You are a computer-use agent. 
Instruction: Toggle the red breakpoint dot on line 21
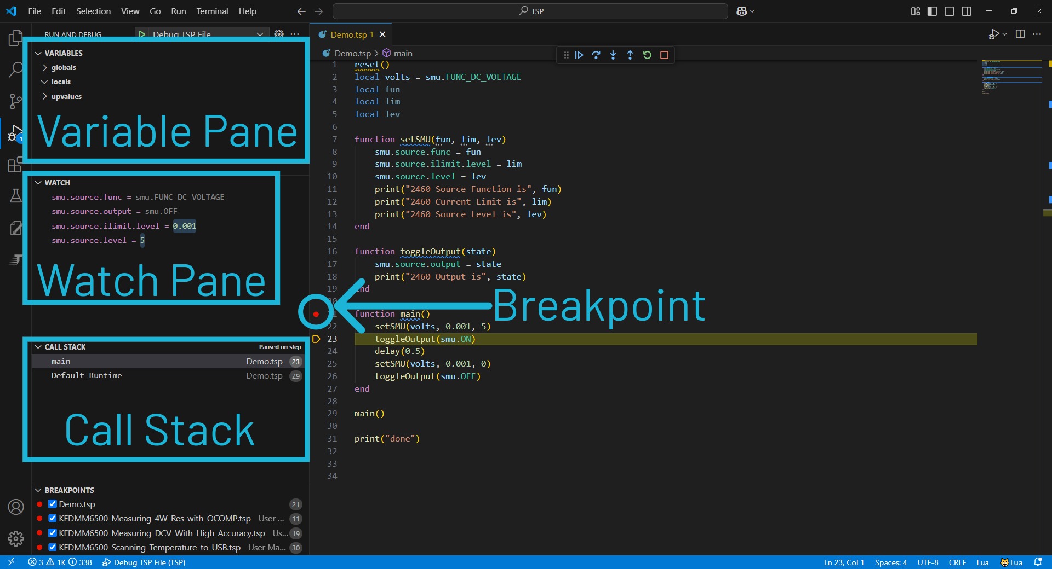(x=317, y=314)
